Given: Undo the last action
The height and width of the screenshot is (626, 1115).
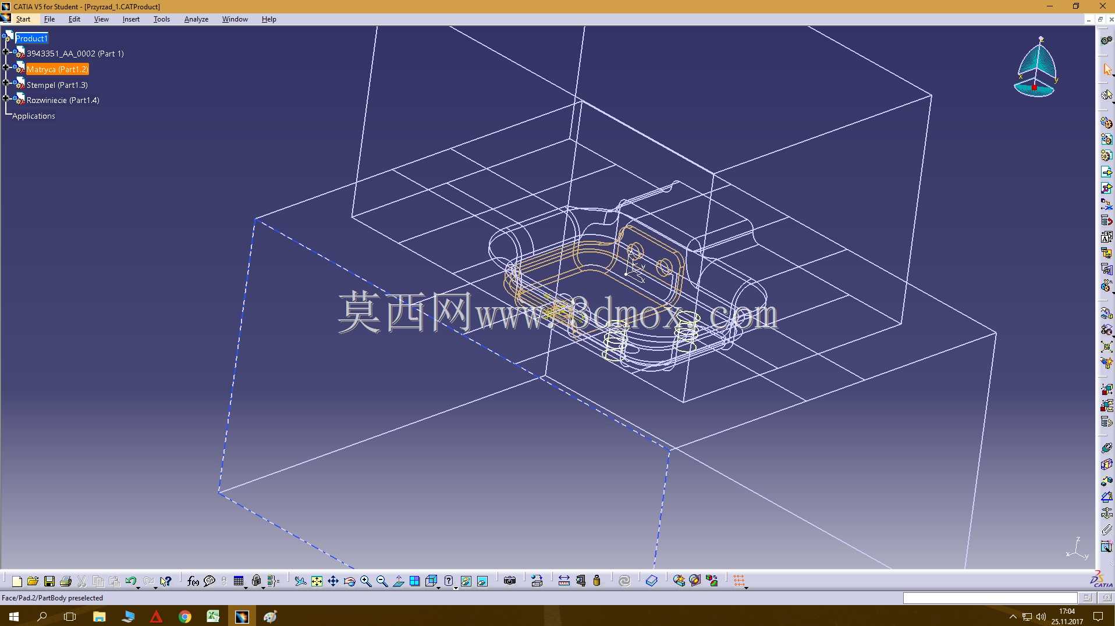Looking at the screenshot, I should (x=130, y=581).
